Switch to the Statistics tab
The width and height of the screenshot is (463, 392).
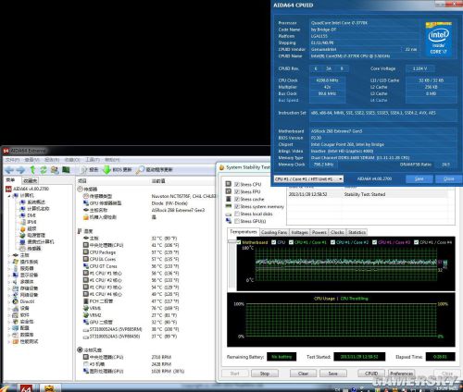357,232
